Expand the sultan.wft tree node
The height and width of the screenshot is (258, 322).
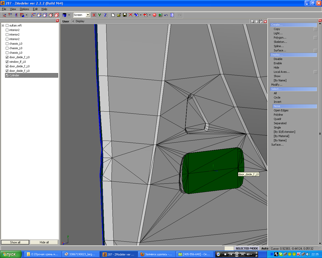(x=3, y=25)
